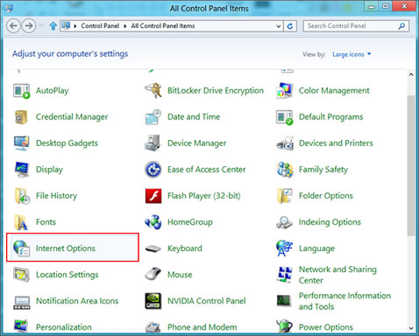
Task: Open the Folder Options icon
Action: [x=285, y=196]
